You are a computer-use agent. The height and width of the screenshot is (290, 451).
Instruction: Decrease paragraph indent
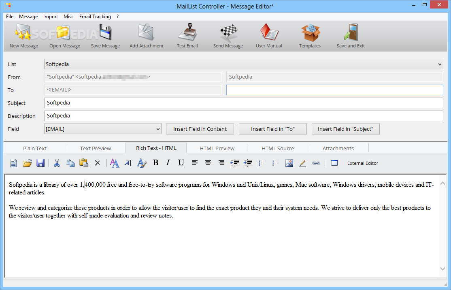click(248, 163)
